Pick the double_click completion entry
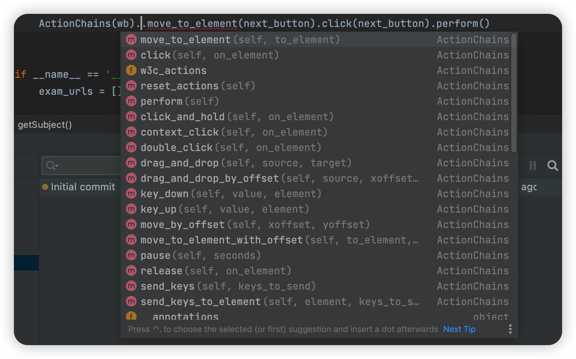The height and width of the screenshot is (359, 576). pyautogui.click(x=230, y=148)
